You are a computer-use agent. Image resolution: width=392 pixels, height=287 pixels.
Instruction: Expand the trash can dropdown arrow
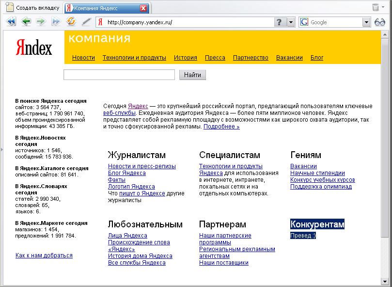383,7
